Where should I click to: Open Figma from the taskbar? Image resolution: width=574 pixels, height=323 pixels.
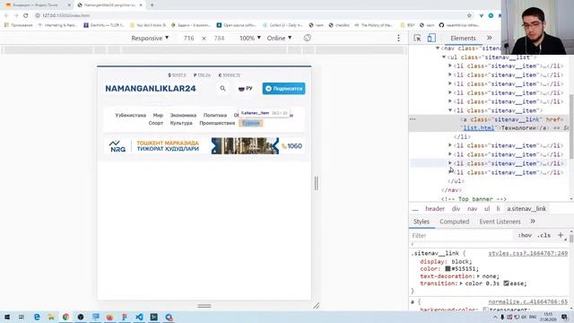point(125,317)
